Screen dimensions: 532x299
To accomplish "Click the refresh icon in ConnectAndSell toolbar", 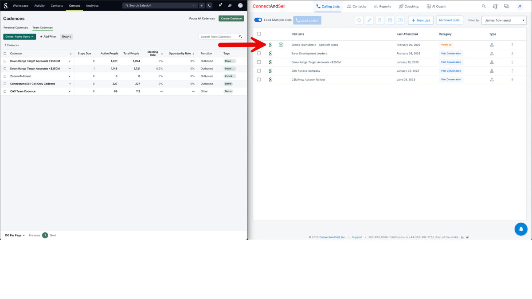I will pos(359,20).
